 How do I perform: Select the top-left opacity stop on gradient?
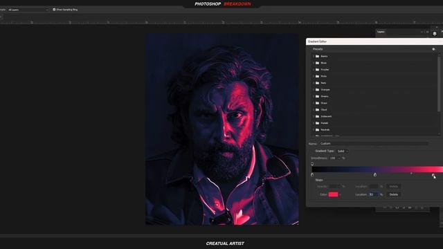312,164
